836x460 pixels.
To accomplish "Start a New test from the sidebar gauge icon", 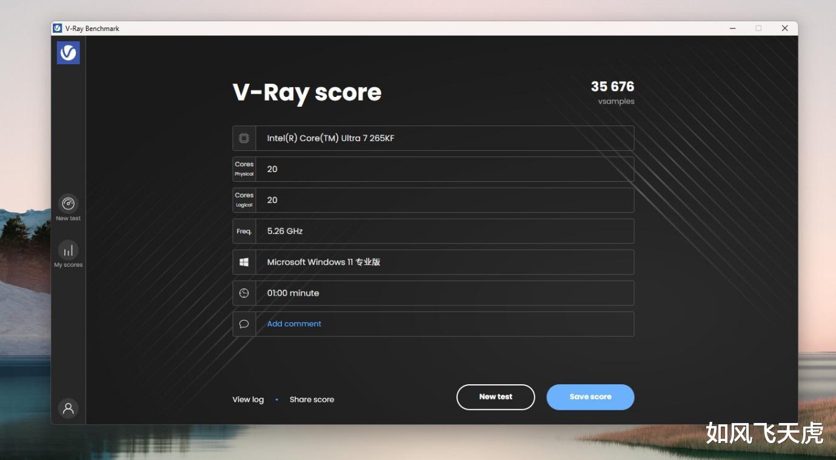I will pyautogui.click(x=69, y=204).
